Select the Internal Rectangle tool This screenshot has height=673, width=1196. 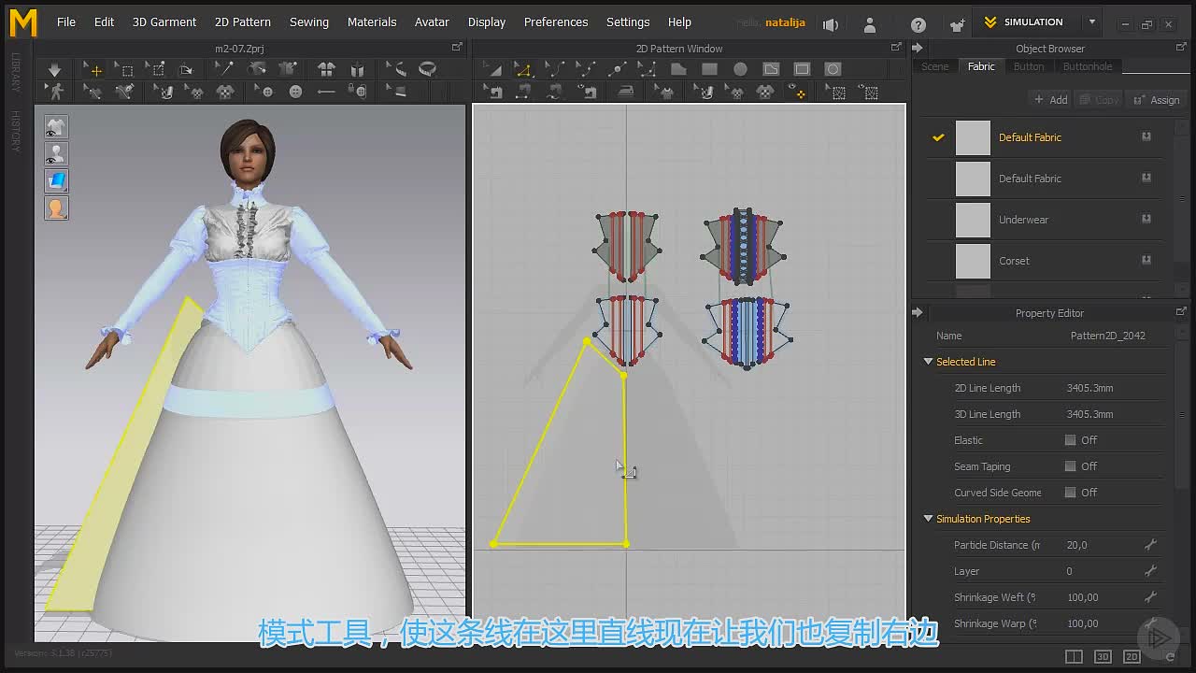pyautogui.click(x=802, y=69)
